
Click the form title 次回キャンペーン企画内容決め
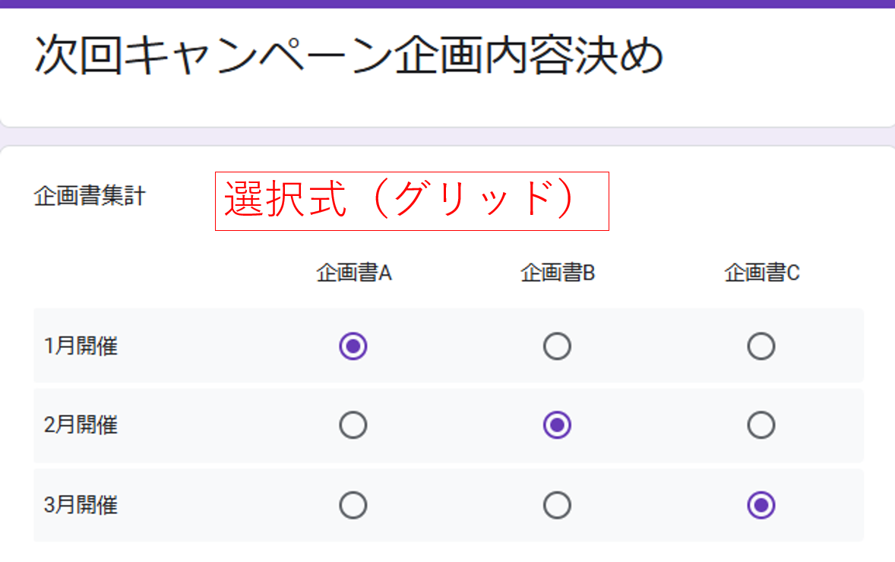tap(349, 57)
